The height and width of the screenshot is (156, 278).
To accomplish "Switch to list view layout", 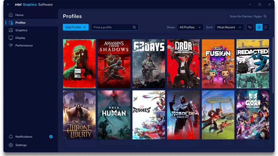I will (266, 27).
